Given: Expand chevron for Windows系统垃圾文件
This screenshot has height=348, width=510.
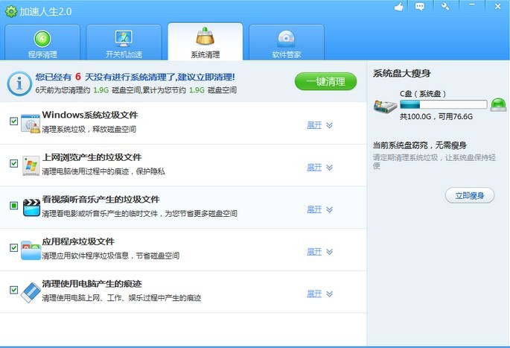Looking at the screenshot, I should pyautogui.click(x=330, y=125).
